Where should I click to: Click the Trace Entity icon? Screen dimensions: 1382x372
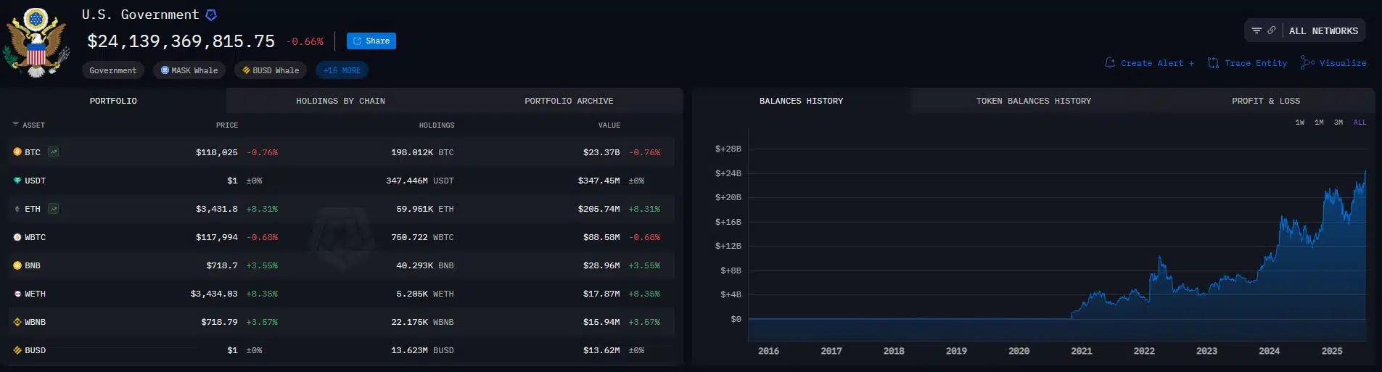click(x=1213, y=63)
